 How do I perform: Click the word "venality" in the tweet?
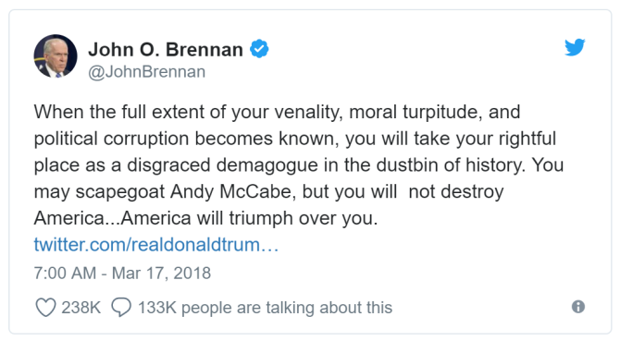tap(308, 112)
